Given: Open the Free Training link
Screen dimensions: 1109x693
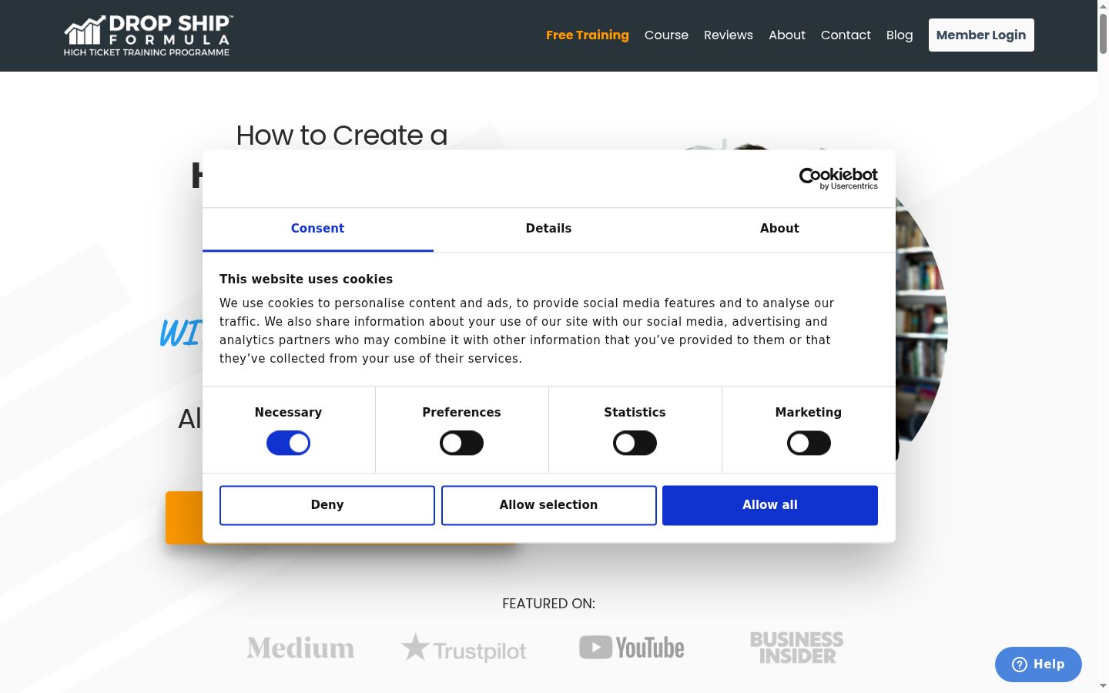Looking at the screenshot, I should click(588, 35).
